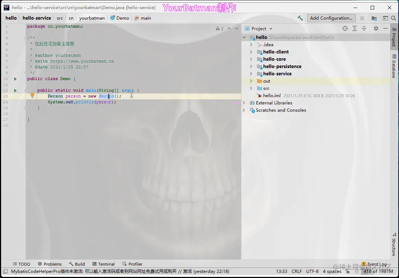This screenshot has width=399, height=278.
Task: Run main method gutter arrow
Action: pos(15,91)
